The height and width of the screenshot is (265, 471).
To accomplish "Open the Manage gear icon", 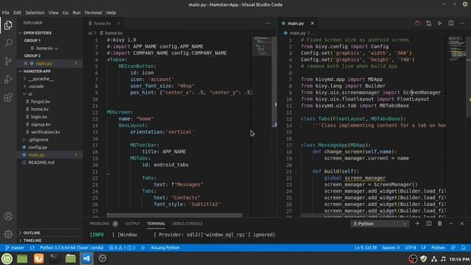I will pos(8,234).
